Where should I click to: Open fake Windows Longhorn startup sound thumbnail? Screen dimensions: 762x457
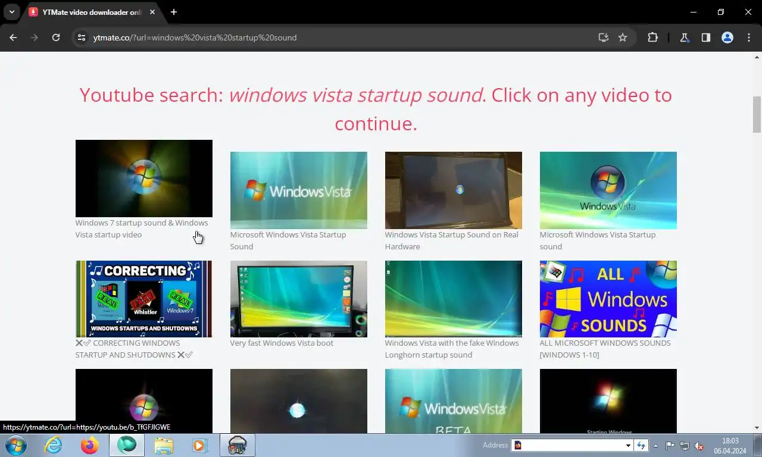(x=454, y=299)
